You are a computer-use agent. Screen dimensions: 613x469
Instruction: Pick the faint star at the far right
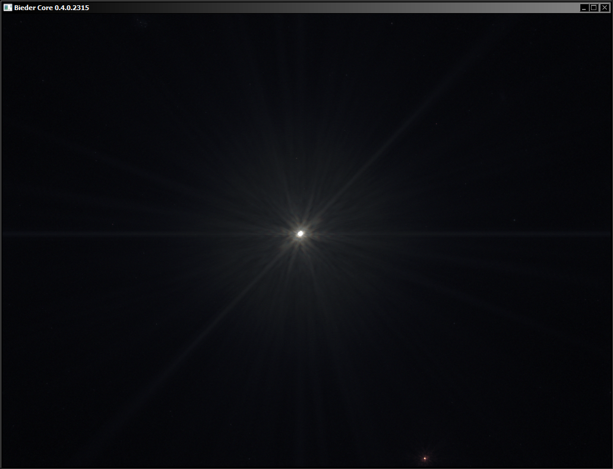tap(514, 220)
